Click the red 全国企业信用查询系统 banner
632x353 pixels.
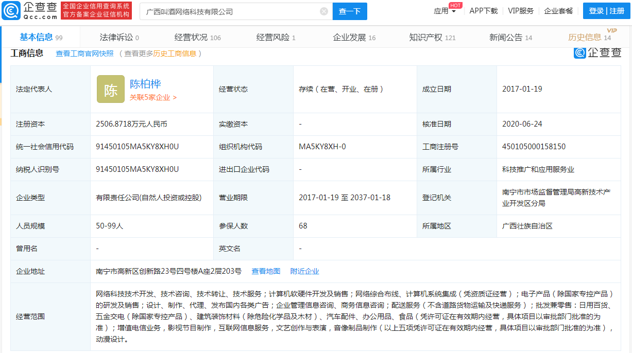coord(96,11)
